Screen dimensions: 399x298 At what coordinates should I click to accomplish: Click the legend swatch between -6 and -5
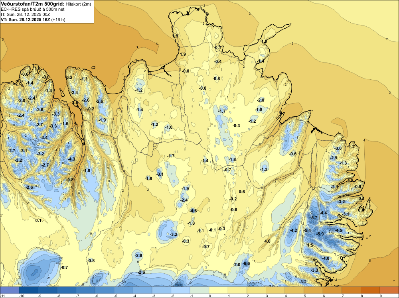click(104, 290)
